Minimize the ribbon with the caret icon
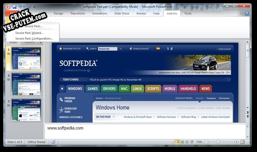 click(x=241, y=13)
